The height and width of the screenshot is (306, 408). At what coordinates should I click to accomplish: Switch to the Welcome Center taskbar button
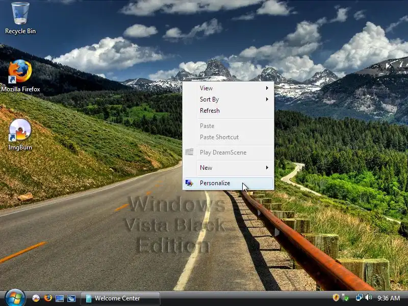[120, 298]
